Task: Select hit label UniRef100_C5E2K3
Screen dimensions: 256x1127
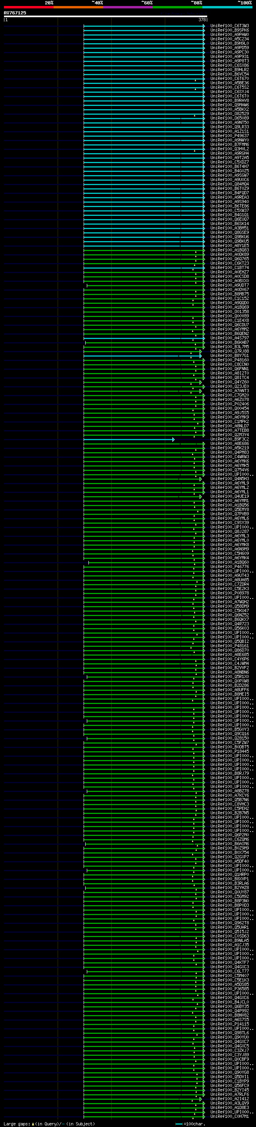Action: 230,589
